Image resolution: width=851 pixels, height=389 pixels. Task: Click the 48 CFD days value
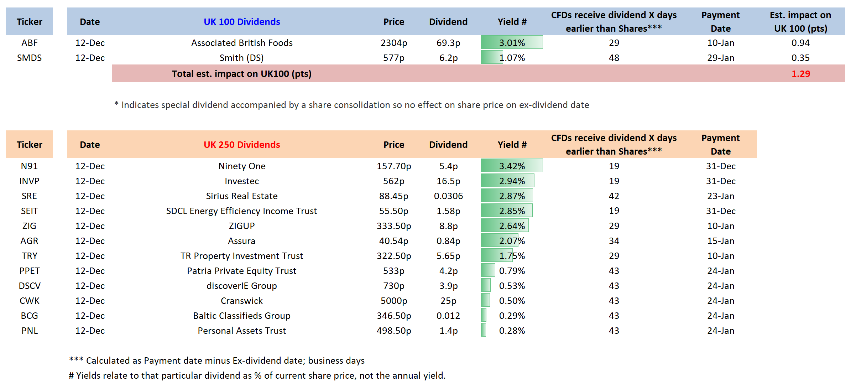(x=614, y=58)
